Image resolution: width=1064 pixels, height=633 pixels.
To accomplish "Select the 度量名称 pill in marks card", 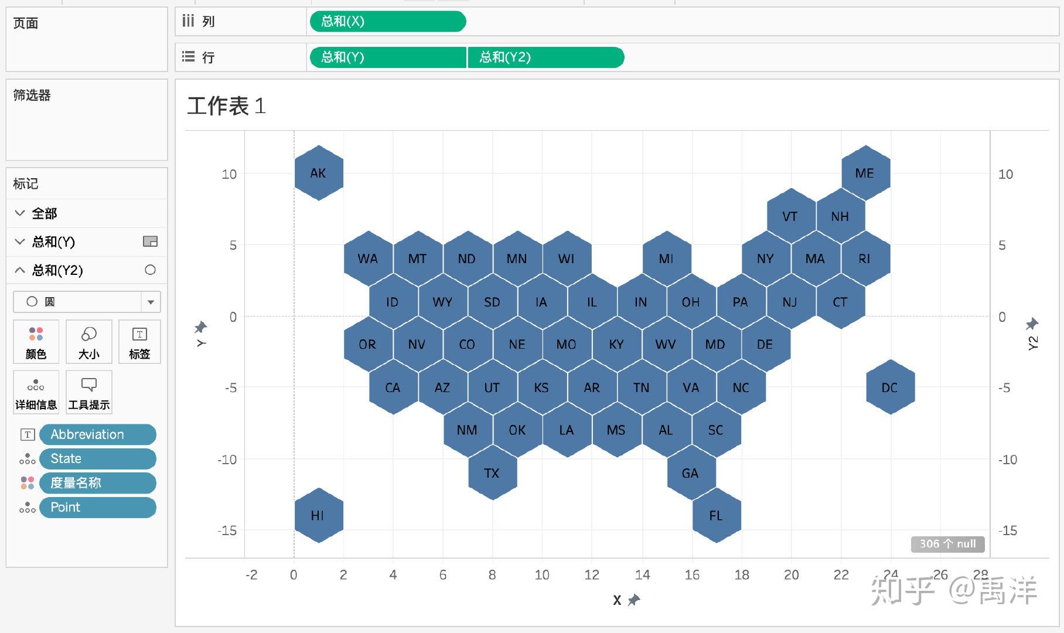I will (x=98, y=483).
